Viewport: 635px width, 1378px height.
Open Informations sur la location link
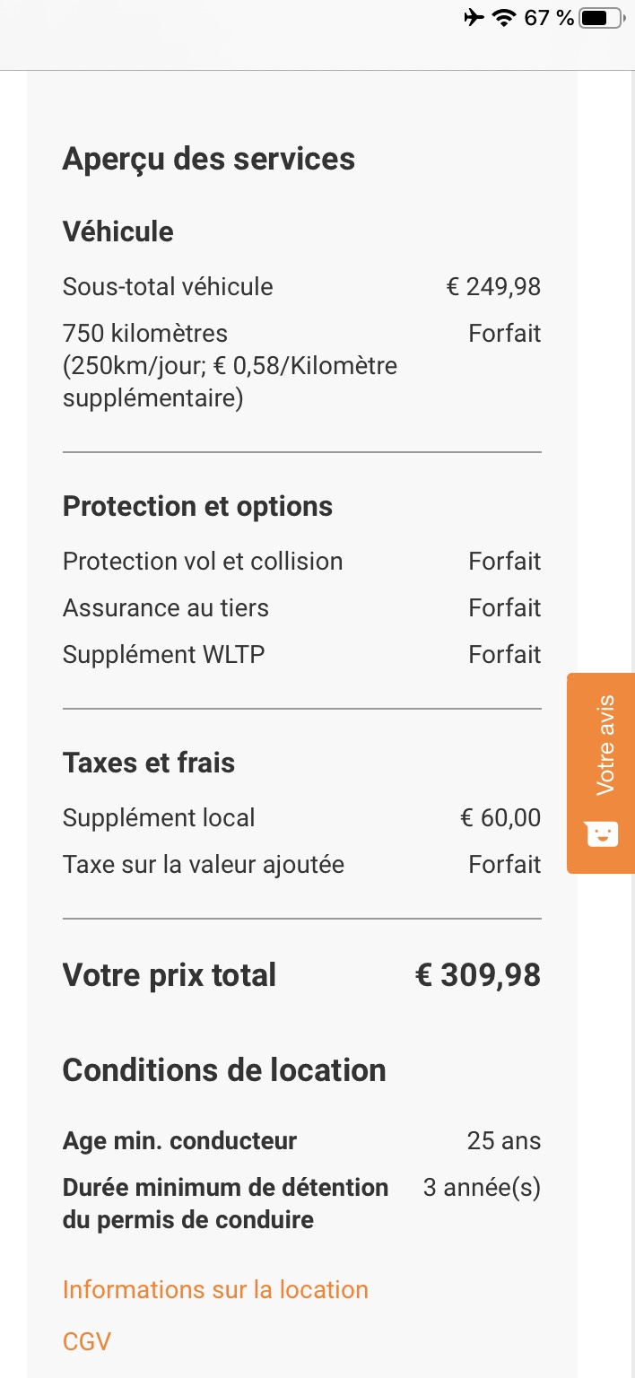215,1289
